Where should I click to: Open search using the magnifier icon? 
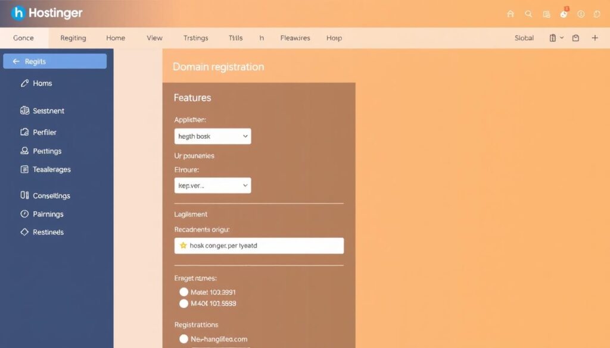coord(528,13)
